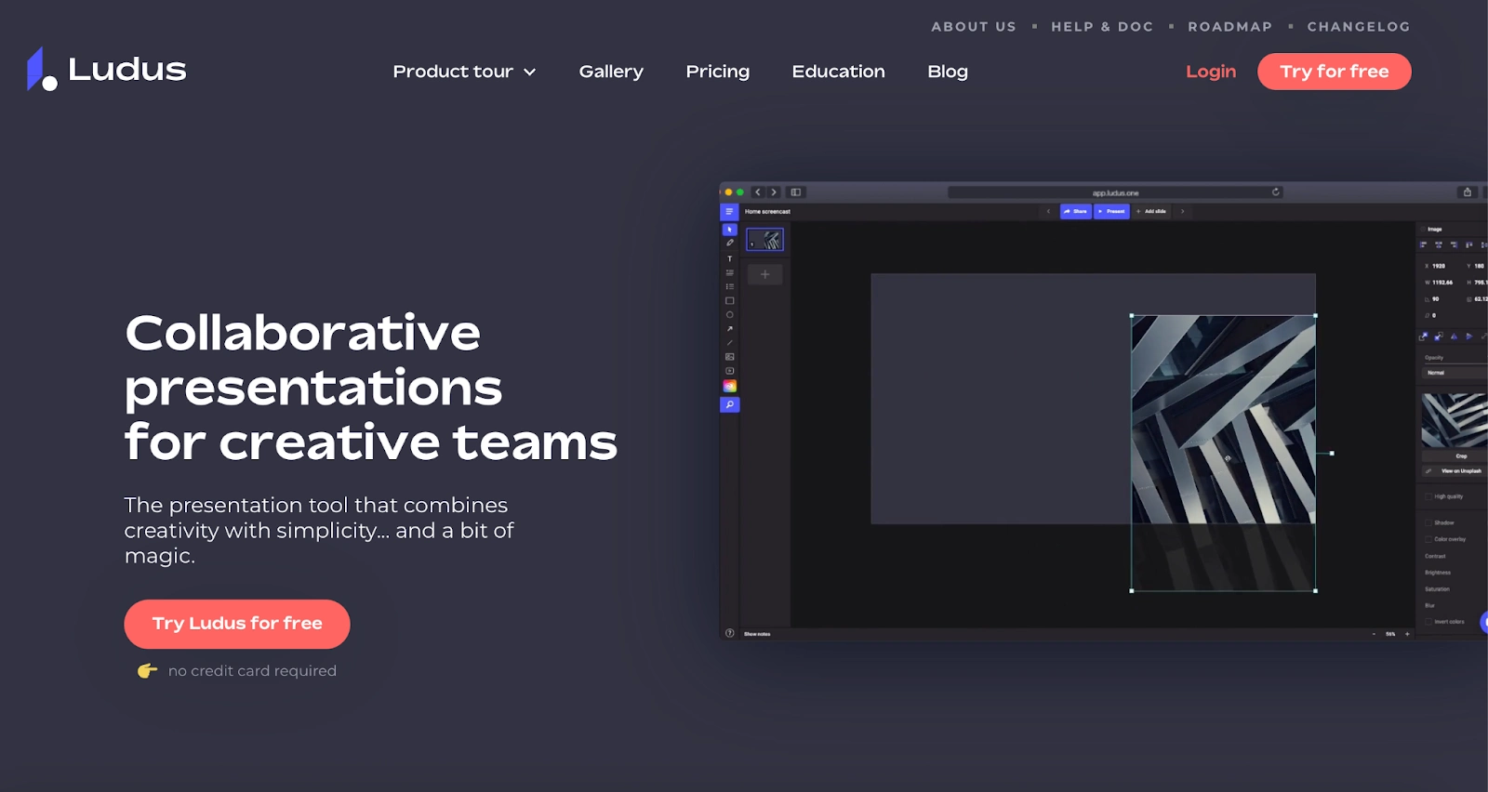Click the Try Ludus for free button

pos(237,624)
